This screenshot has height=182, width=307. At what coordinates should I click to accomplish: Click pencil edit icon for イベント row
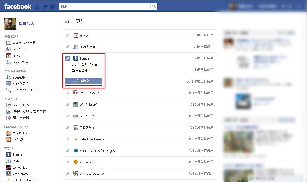(68, 35)
